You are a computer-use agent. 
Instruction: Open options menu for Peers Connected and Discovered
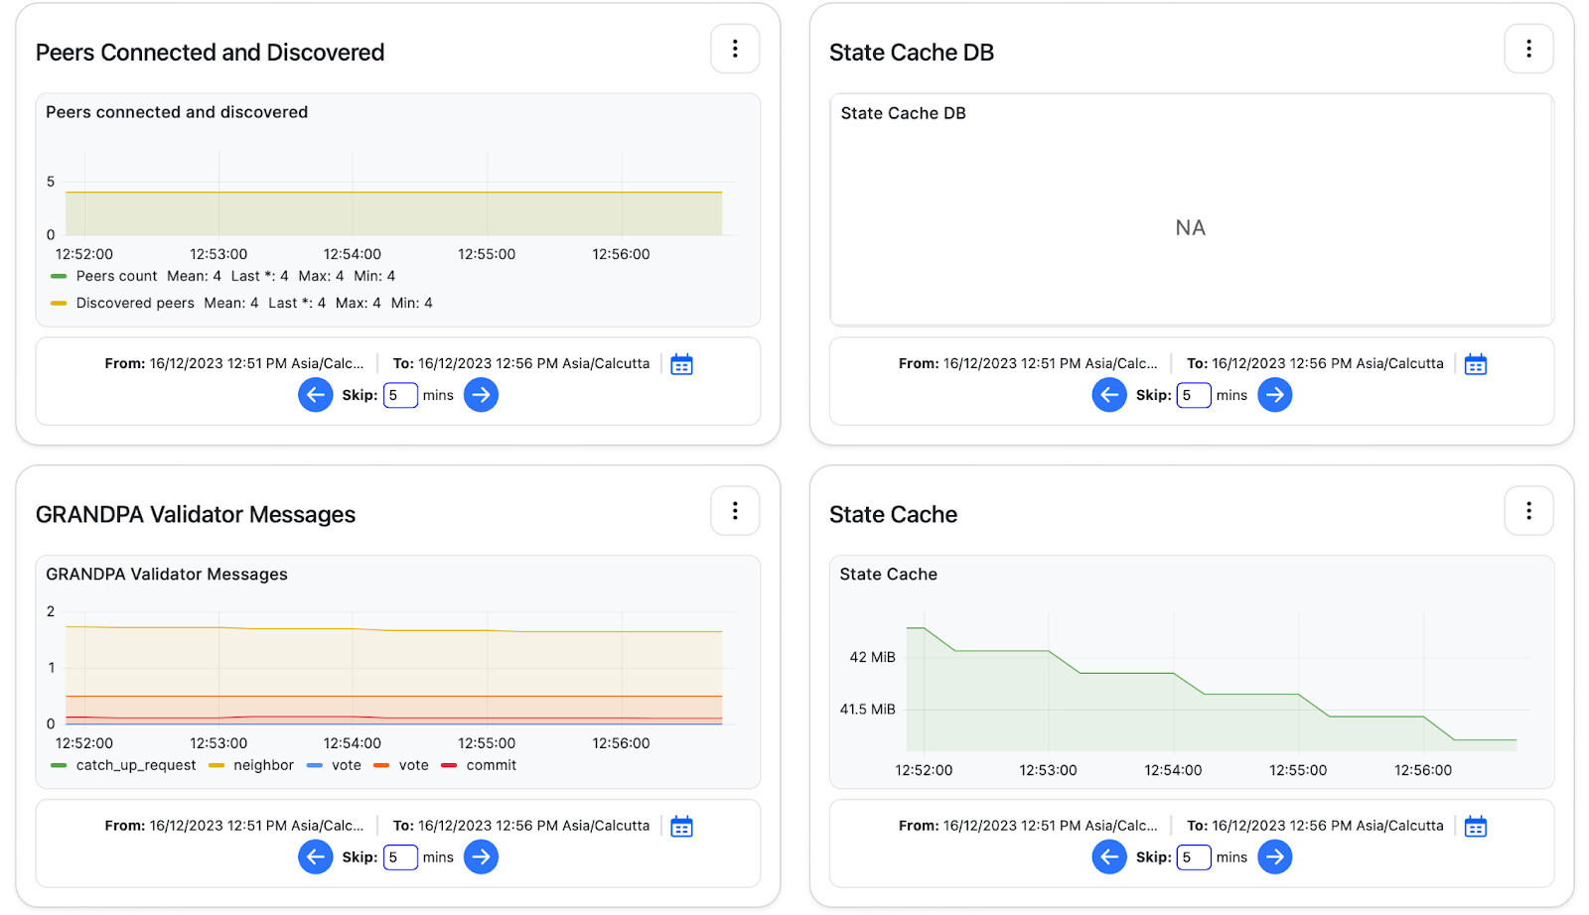(735, 50)
